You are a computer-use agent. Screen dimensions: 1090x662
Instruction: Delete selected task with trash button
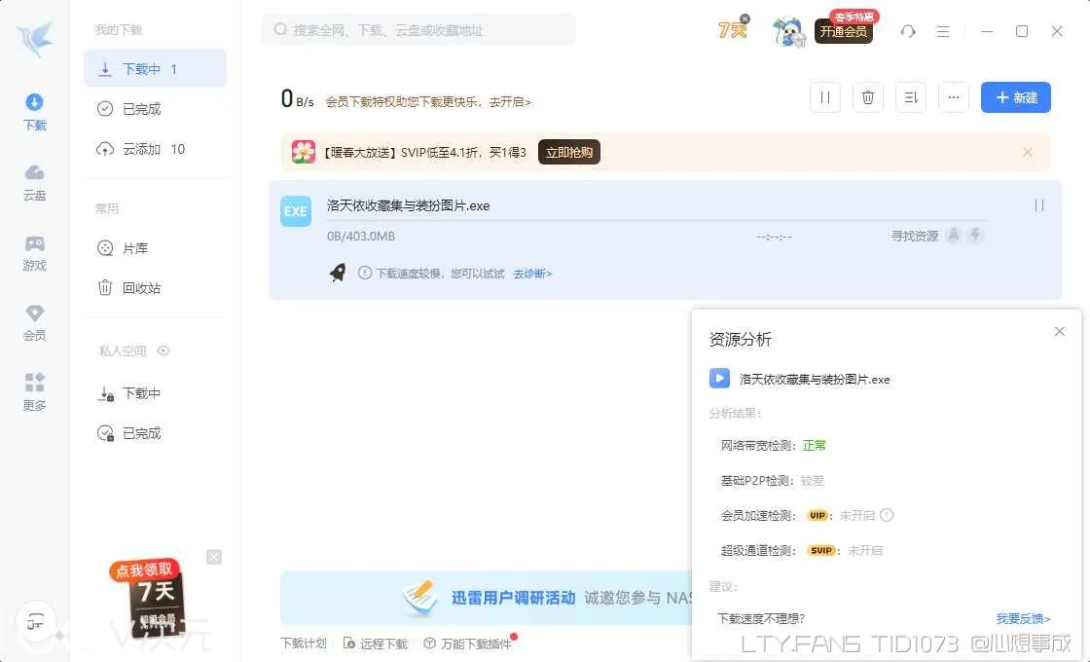[867, 97]
